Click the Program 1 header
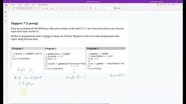The width and height of the screenshot is (186, 104). (x=18, y=49)
